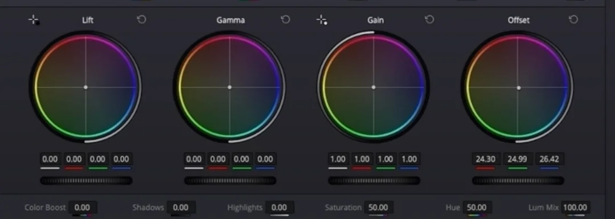Click the Hue value 50.00
The width and height of the screenshot is (615, 219).
[x=477, y=207]
